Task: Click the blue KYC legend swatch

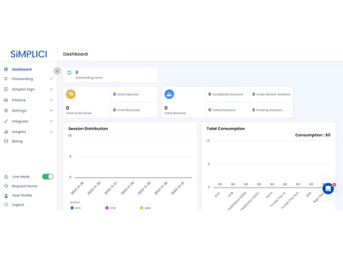Action: pos(72,208)
